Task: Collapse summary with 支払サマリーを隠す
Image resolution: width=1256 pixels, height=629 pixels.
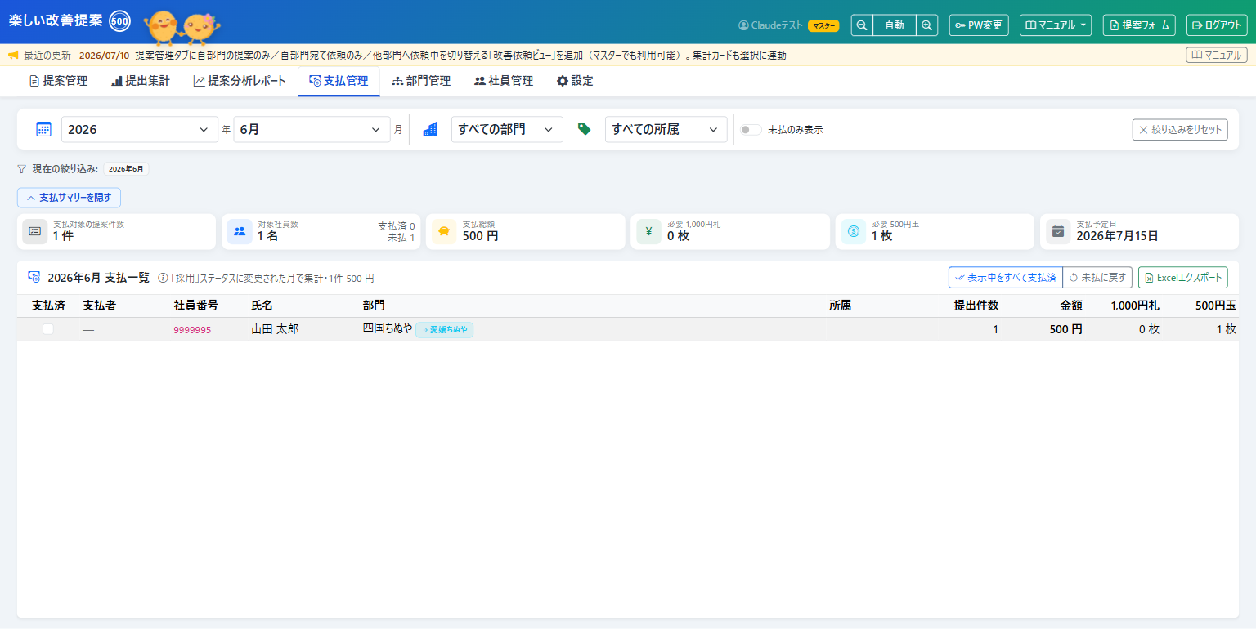Action: 69,198
